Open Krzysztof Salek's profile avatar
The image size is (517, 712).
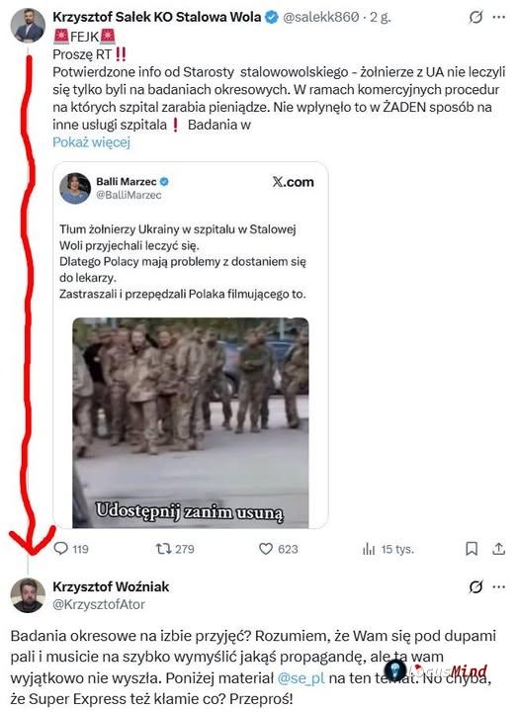click(28, 26)
